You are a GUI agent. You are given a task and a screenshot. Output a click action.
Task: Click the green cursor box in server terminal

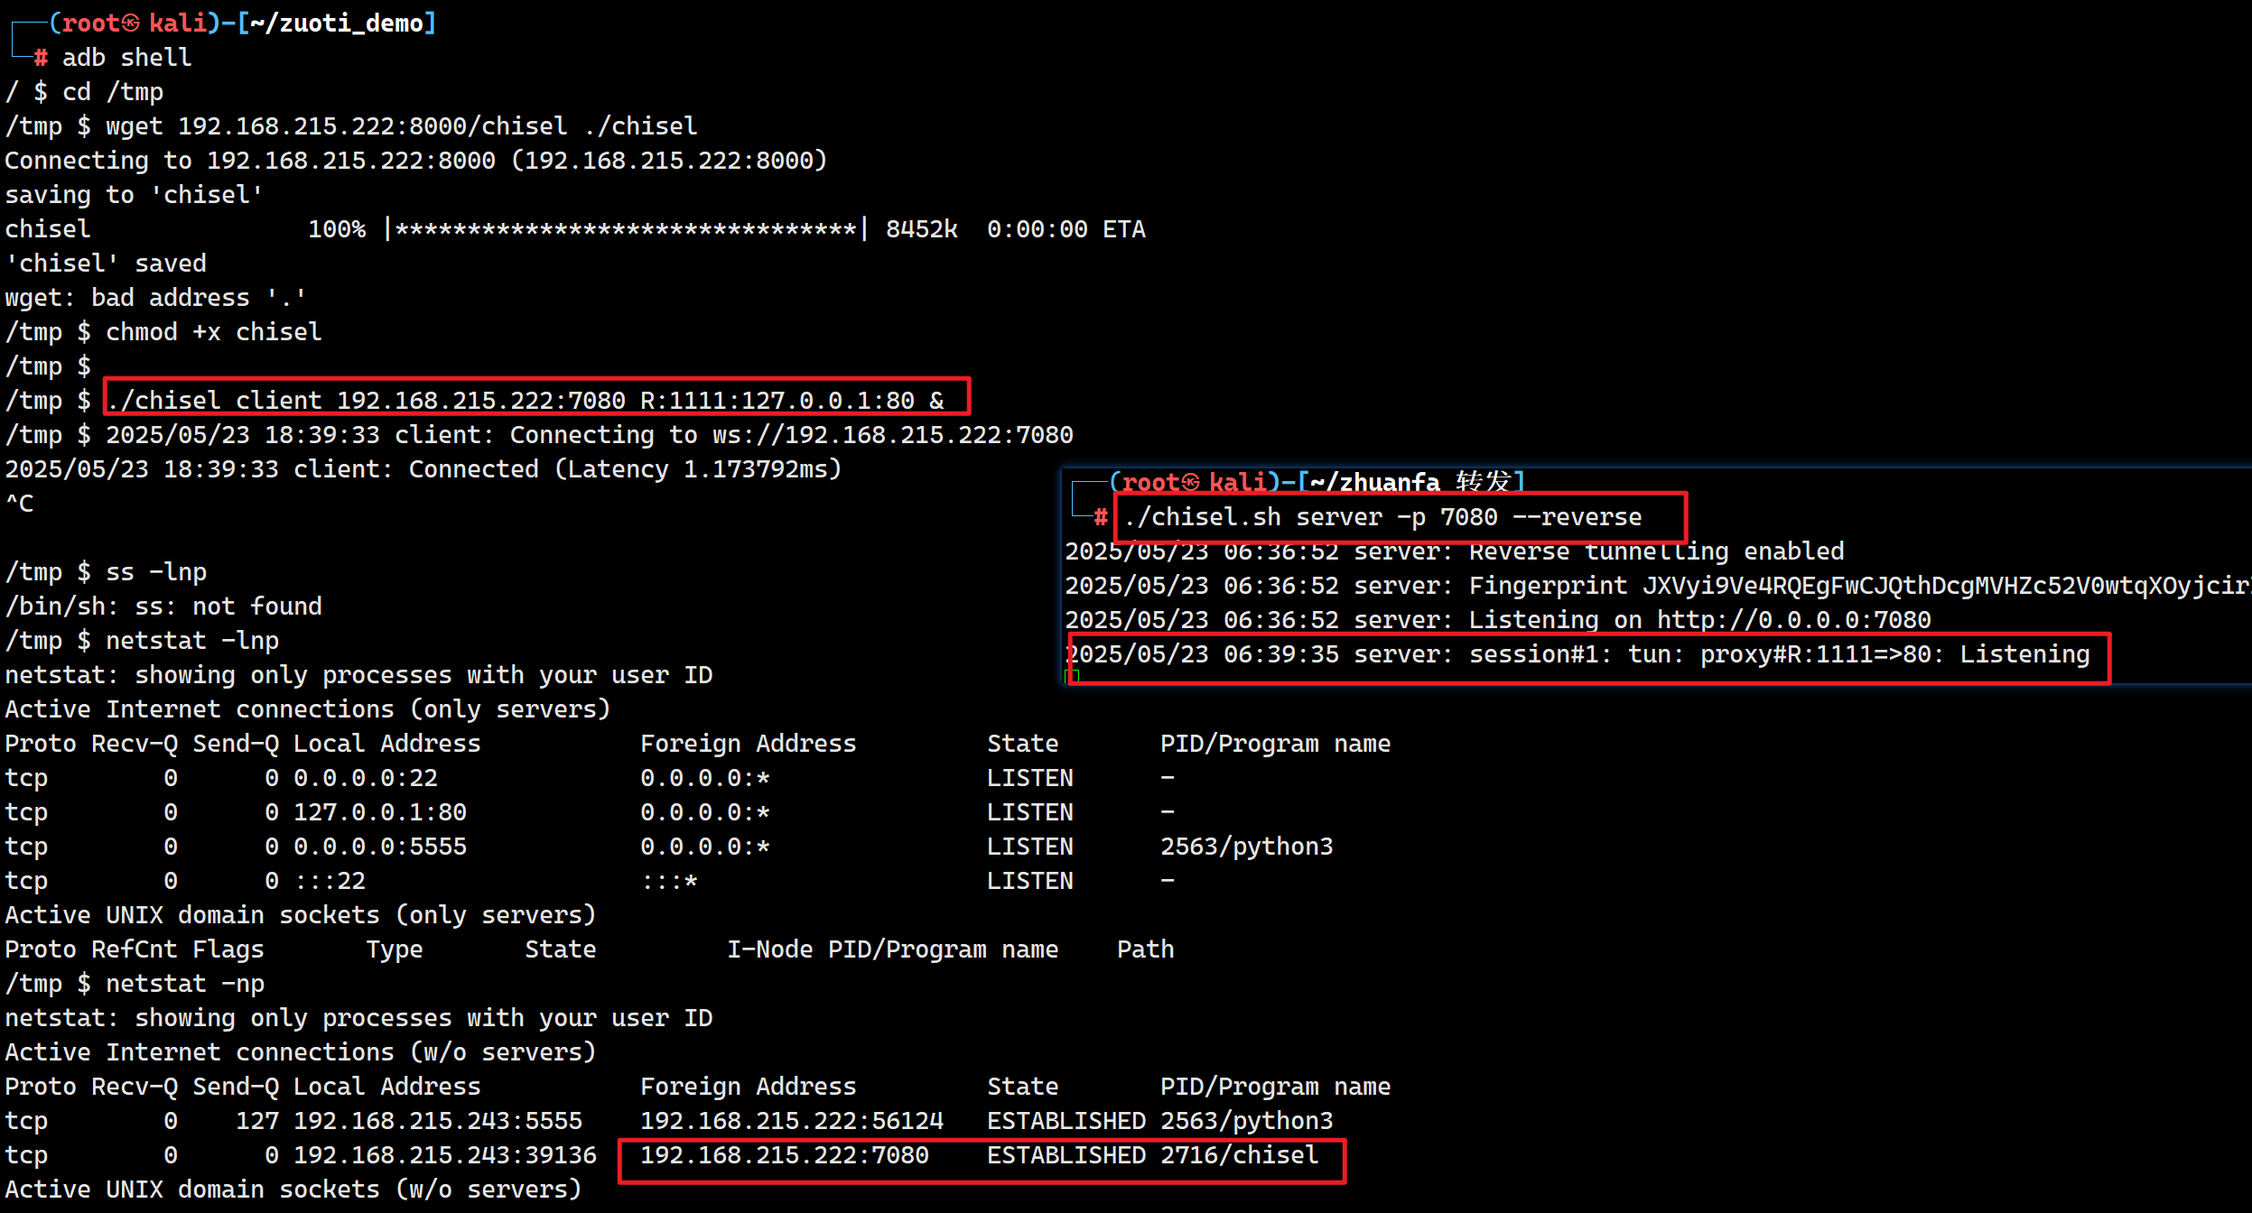1073,676
